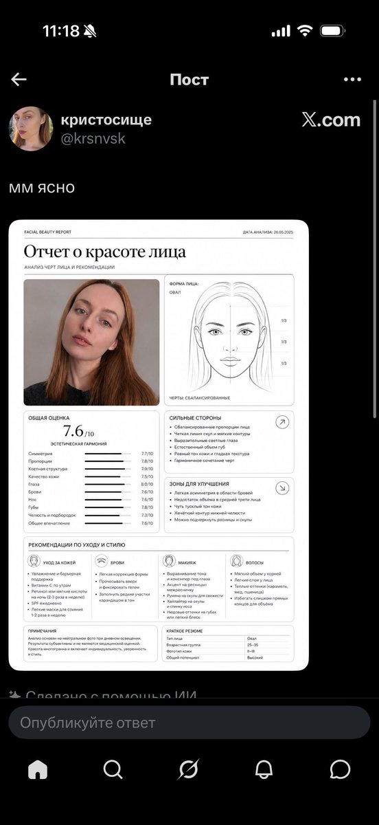This screenshot has height=825, width=379.
Task: Tap the Wi-Fi indicator in status bar
Action: coord(305,31)
